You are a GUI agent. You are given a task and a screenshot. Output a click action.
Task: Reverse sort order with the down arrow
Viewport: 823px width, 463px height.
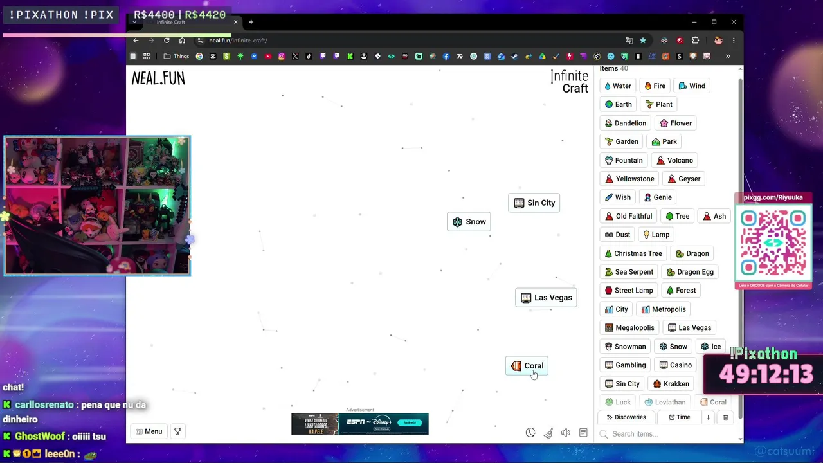[708, 417]
